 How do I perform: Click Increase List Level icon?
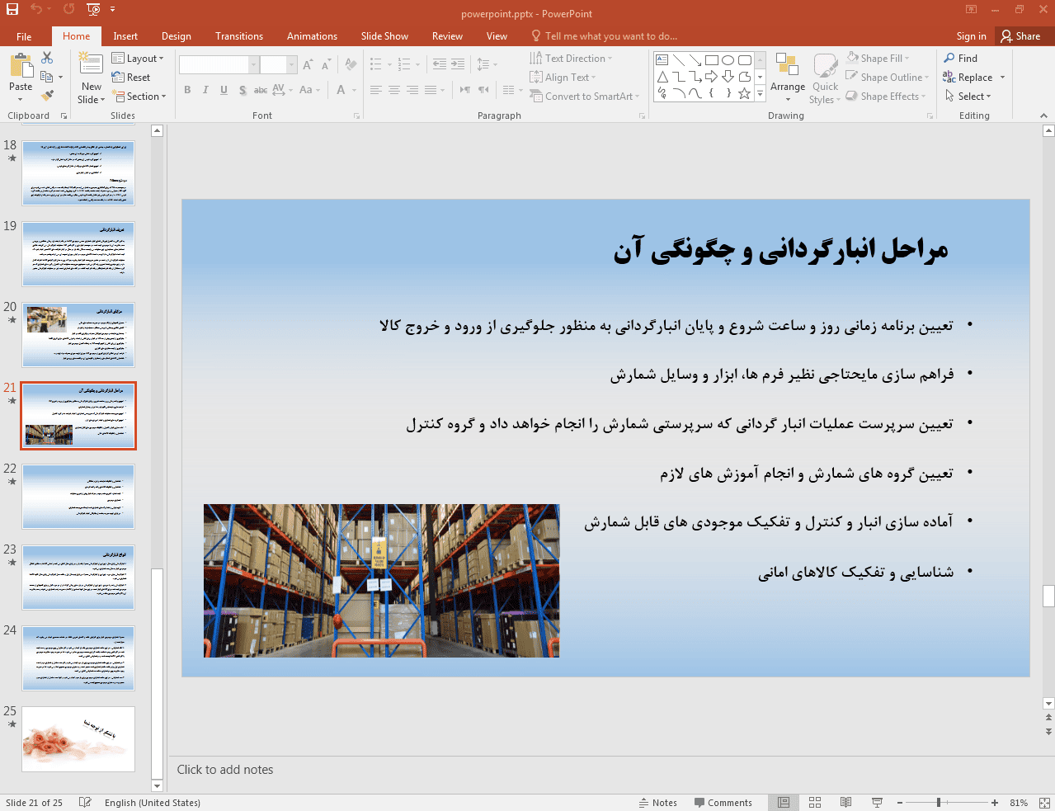click(x=458, y=64)
